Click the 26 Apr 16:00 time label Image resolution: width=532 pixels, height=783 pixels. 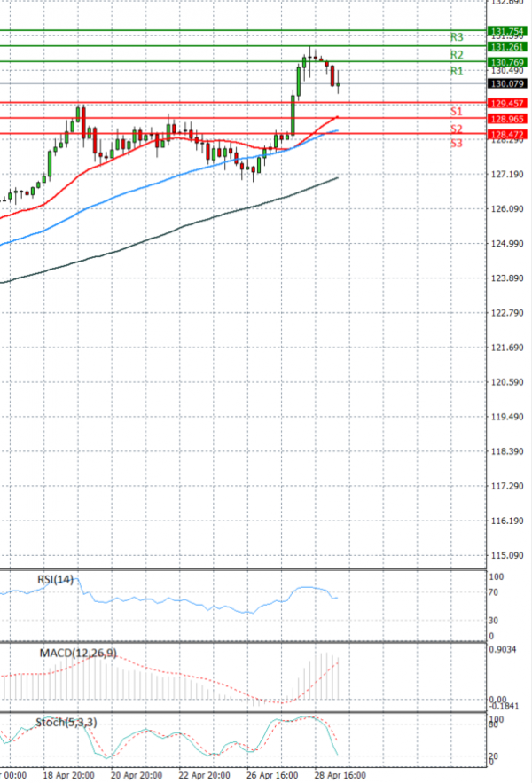[272, 775]
